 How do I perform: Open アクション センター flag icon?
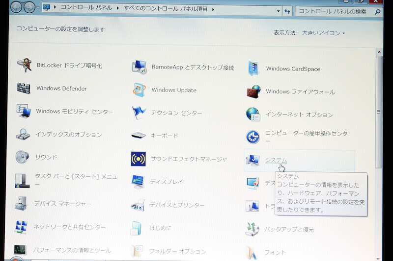click(x=139, y=113)
